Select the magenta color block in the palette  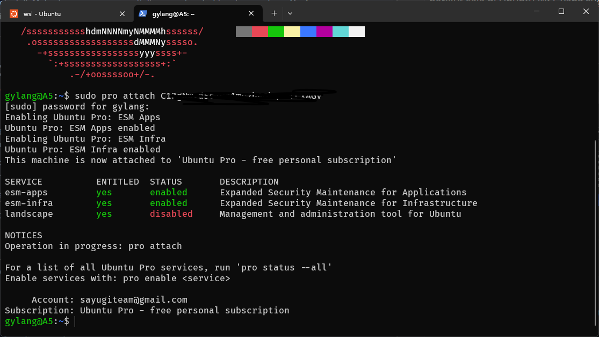click(x=324, y=32)
